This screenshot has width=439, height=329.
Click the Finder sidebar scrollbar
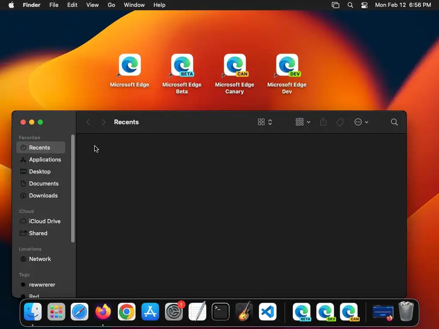pyautogui.click(x=73, y=188)
